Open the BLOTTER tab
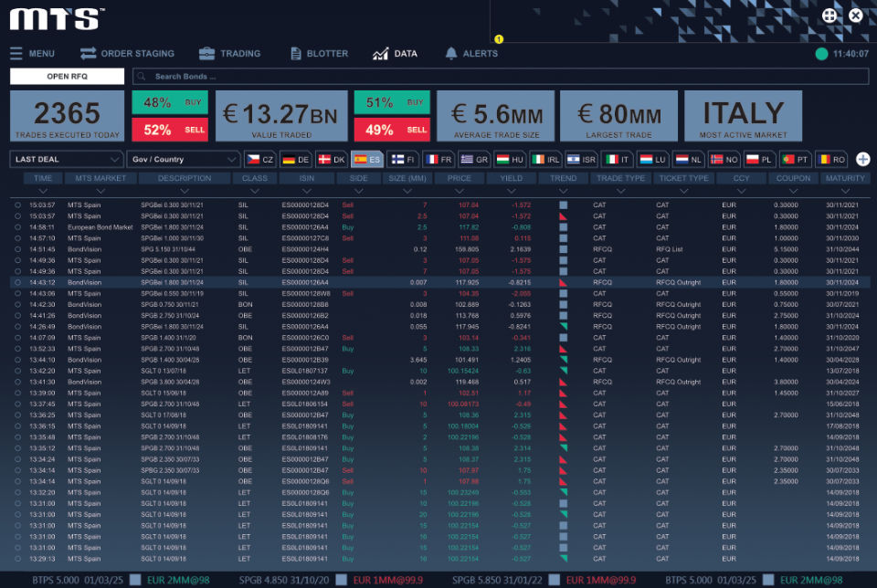This screenshot has width=877, height=588. [320, 54]
